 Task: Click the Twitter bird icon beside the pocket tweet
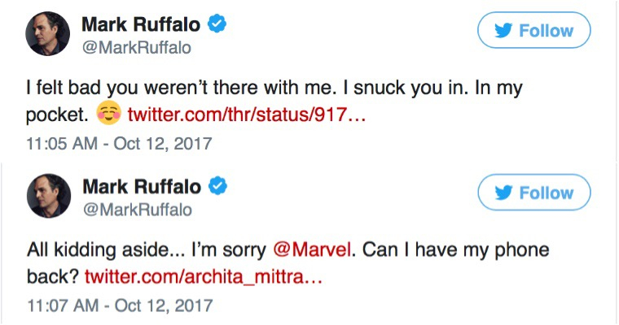(506, 31)
